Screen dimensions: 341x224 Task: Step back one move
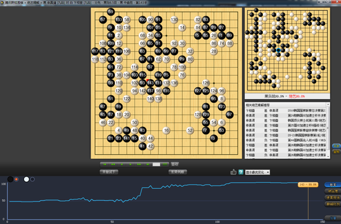pos(122,165)
